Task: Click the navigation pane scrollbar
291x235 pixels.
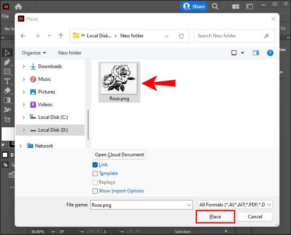Action: point(88,124)
